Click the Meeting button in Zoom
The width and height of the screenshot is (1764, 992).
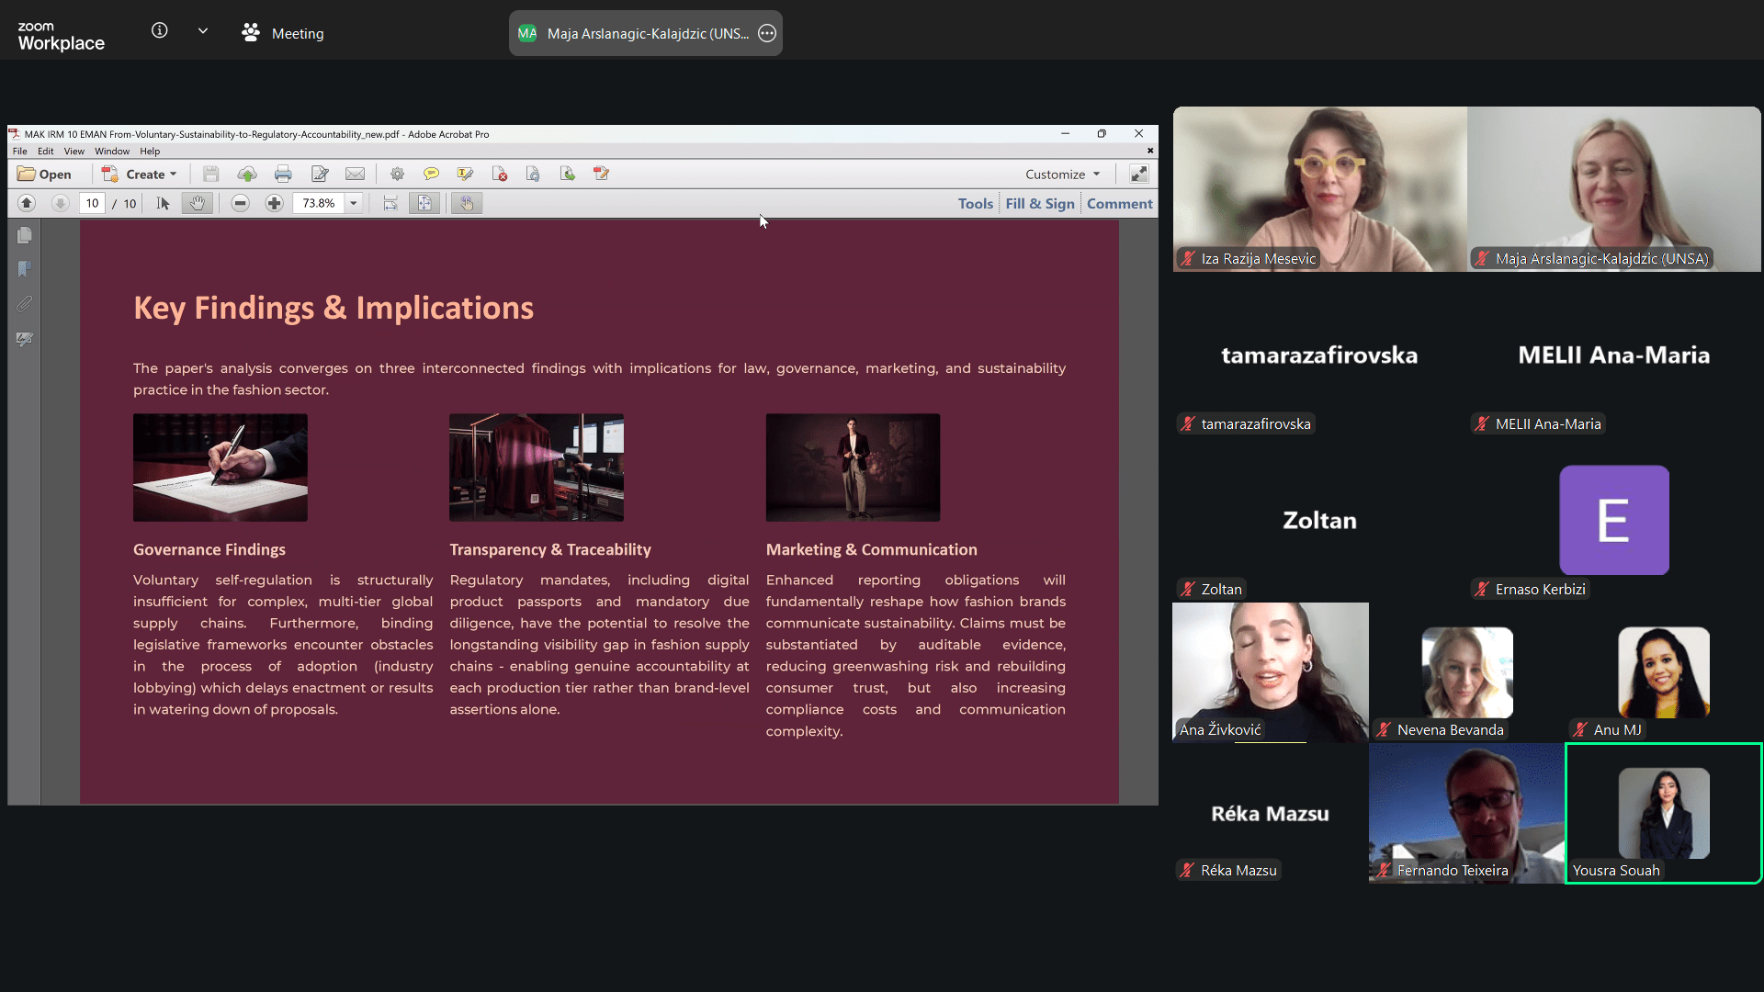tap(283, 34)
